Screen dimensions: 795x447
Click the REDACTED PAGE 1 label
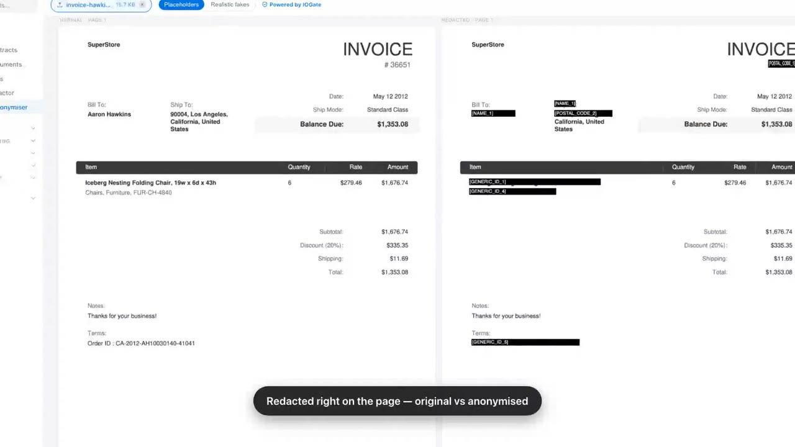[x=467, y=20]
